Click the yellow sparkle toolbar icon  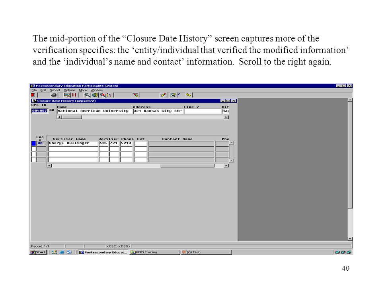(x=189, y=95)
